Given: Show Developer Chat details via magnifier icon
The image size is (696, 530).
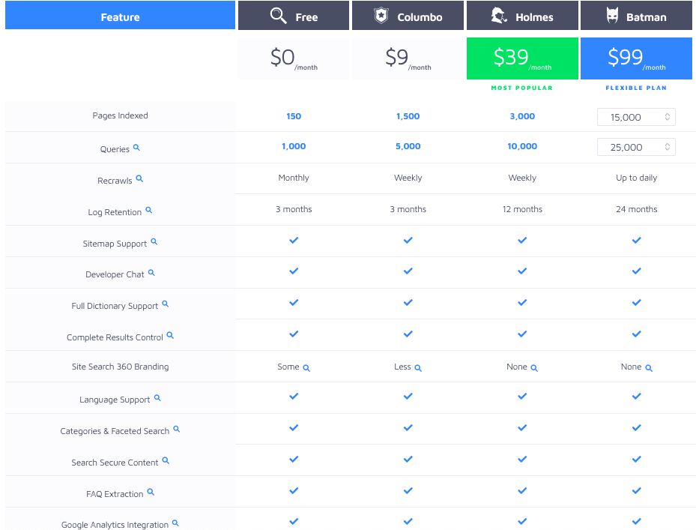Looking at the screenshot, I should click(x=151, y=273).
